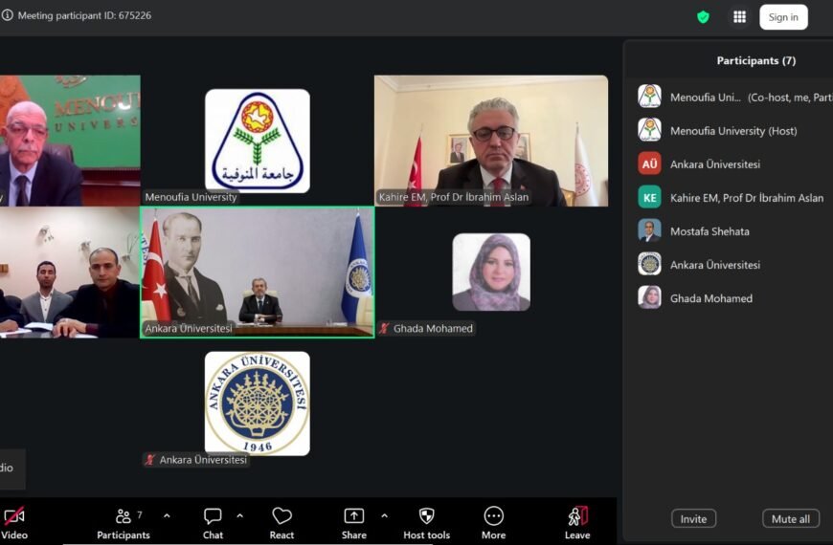
Task: Click the Meeting participant ID: 675226 text
Action: click(x=84, y=15)
